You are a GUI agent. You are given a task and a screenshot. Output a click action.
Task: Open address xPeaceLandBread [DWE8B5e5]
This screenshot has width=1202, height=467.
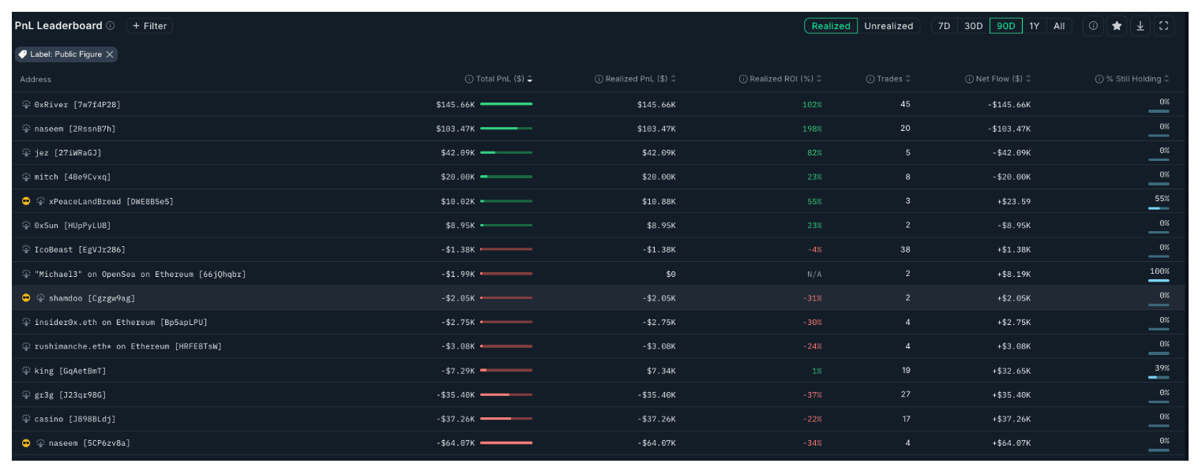point(111,201)
